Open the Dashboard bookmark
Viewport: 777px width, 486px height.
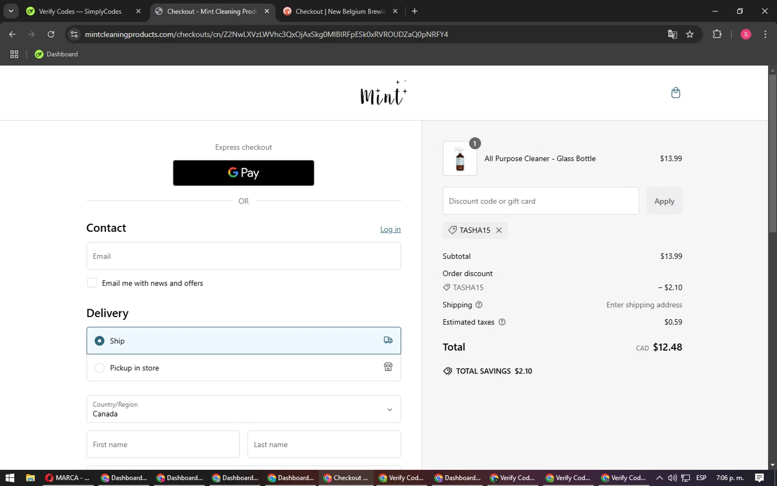tap(56, 54)
